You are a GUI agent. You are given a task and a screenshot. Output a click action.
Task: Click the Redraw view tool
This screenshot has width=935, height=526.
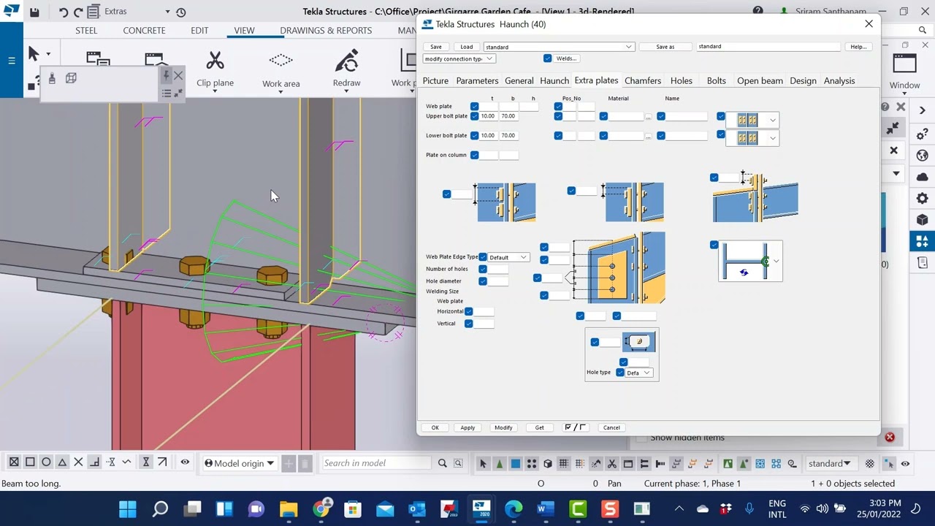pyautogui.click(x=346, y=68)
